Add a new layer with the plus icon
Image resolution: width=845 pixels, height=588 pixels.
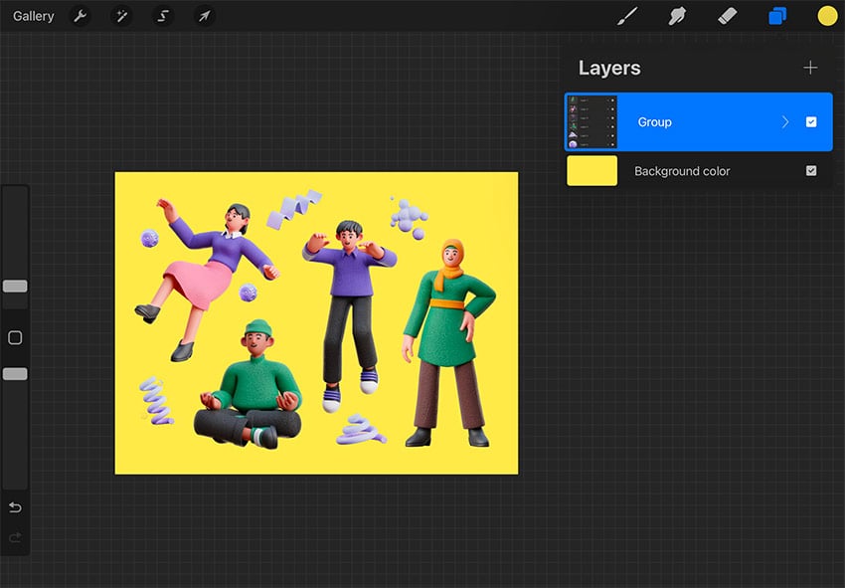point(811,68)
